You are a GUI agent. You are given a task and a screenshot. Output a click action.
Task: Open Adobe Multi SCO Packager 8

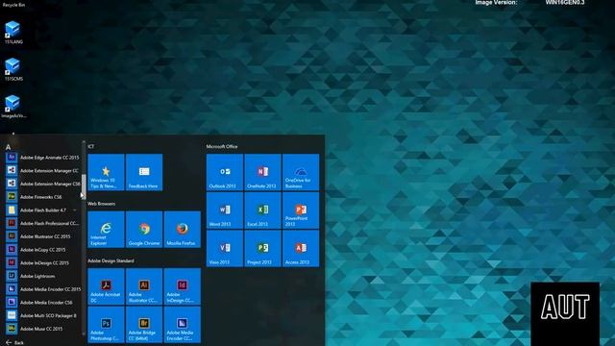[42, 315]
